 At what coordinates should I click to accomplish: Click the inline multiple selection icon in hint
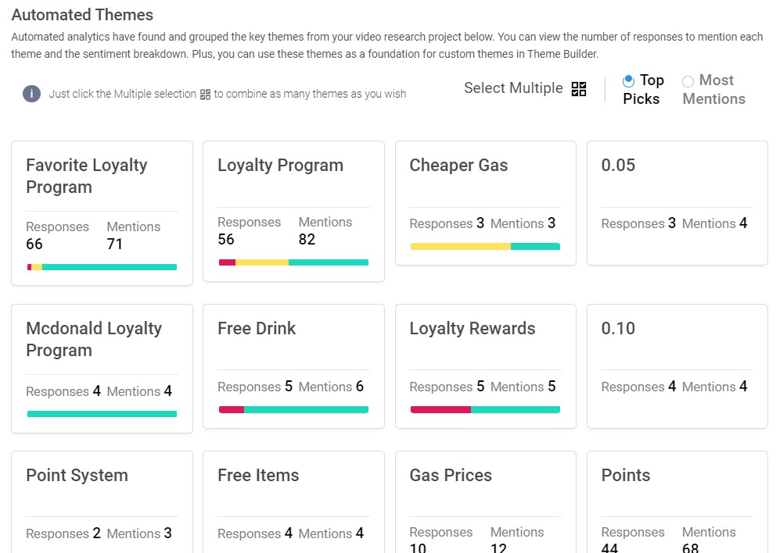click(x=205, y=94)
